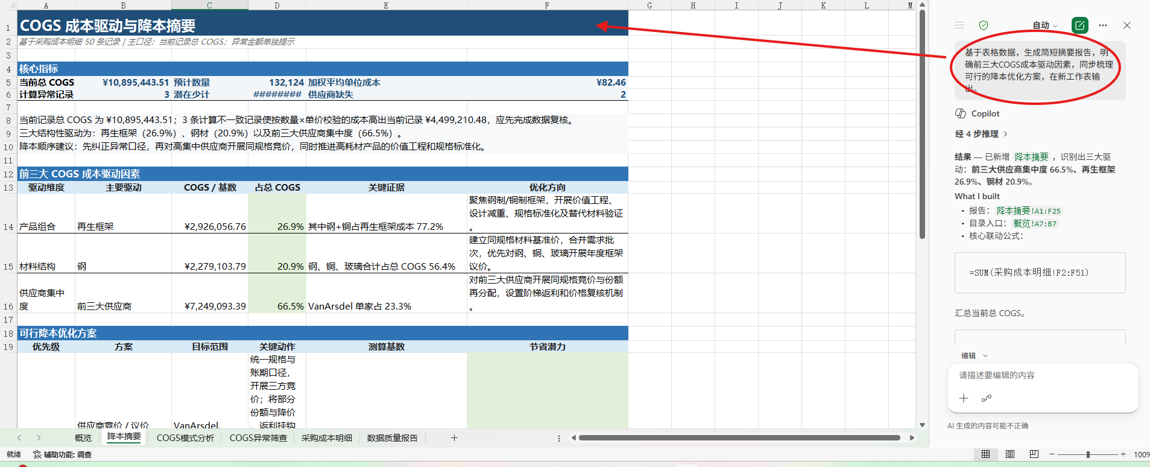The width and height of the screenshot is (1150, 467).
Task: Click the VanArsdel 单家占 23.3% cell
Action: point(386,293)
